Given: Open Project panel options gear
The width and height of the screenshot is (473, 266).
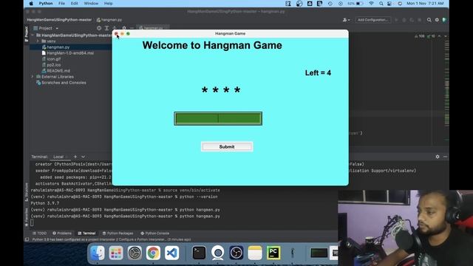Looking at the screenshot, I should (x=124, y=28).
